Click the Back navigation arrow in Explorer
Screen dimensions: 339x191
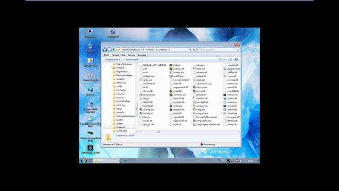(x=105, y=50)
